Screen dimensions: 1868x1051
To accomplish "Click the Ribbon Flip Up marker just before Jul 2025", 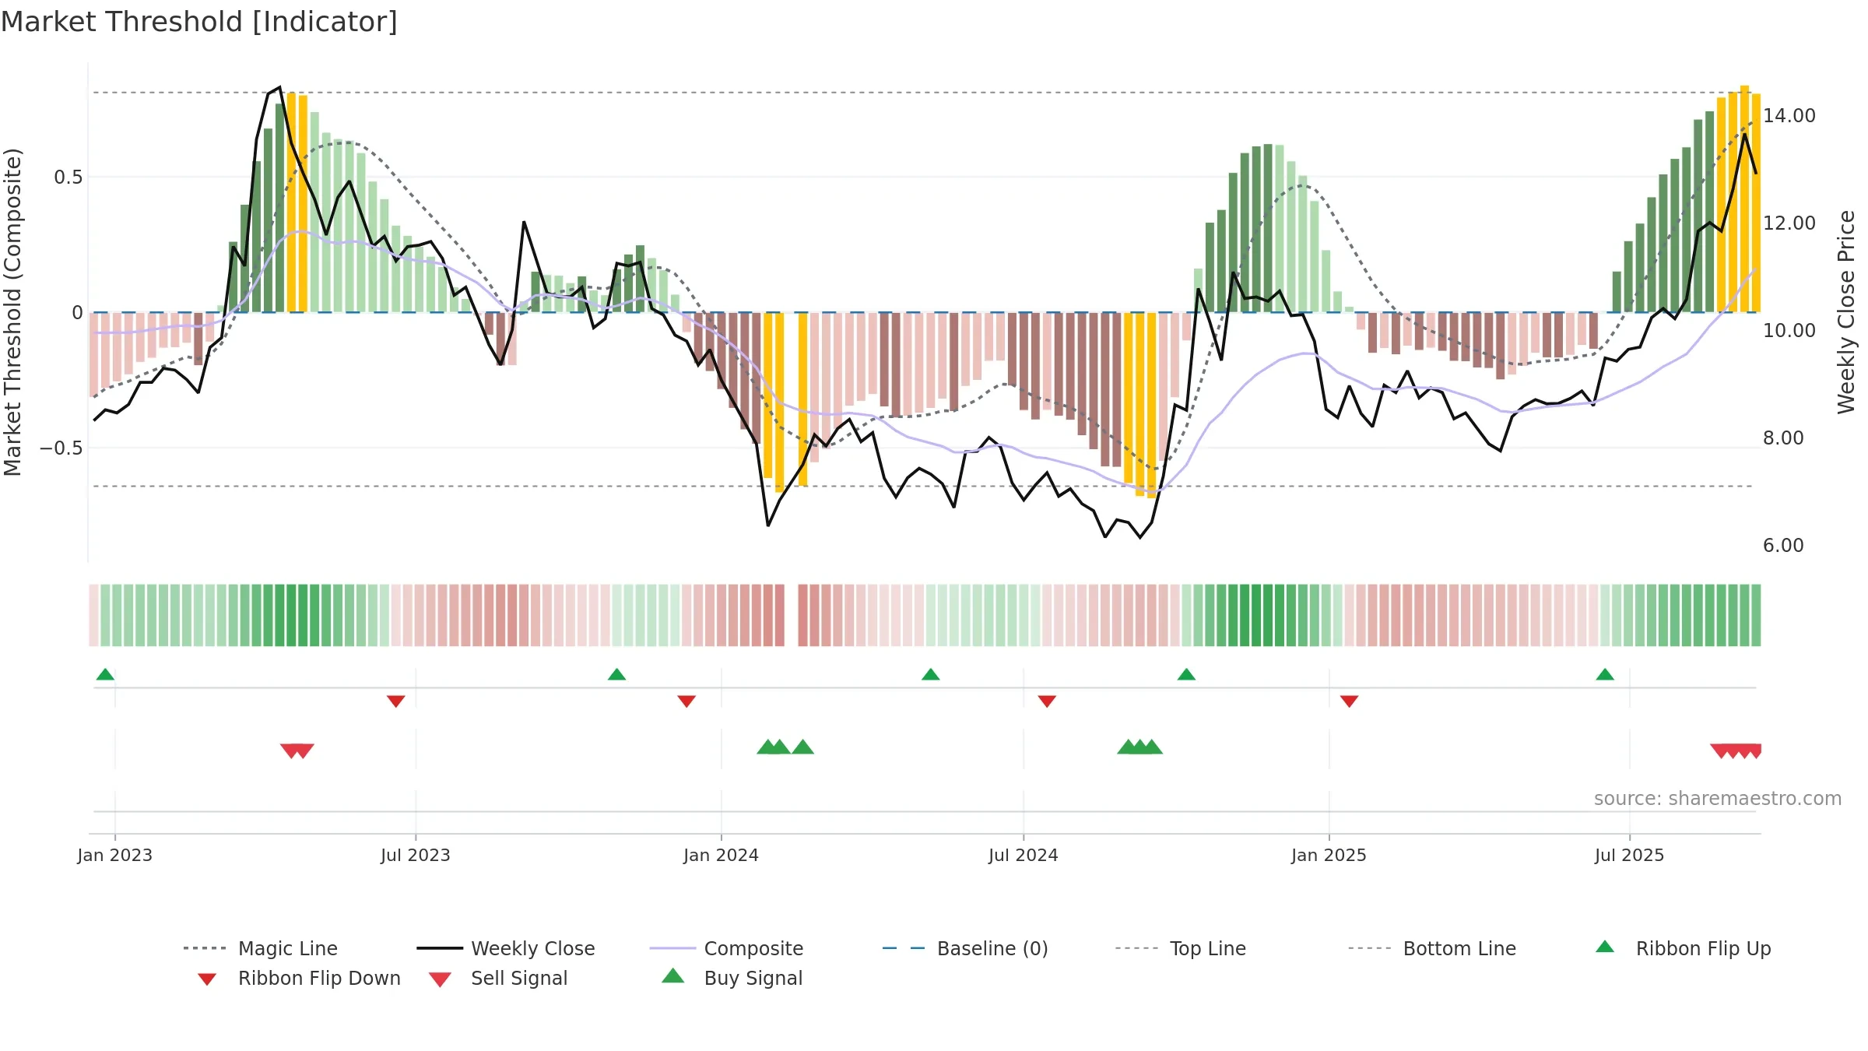I will [1605, 674].
